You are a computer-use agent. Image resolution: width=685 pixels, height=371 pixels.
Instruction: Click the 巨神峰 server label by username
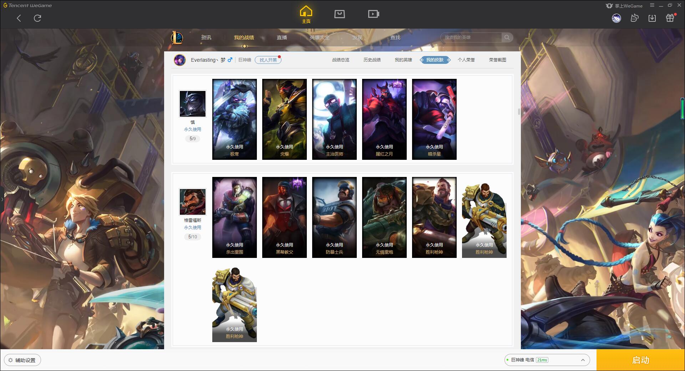coord(245,60)
